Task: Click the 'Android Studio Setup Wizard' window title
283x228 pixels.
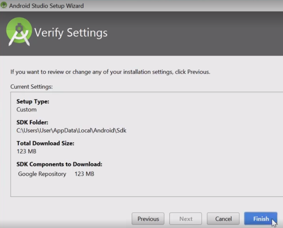Action: pyautogui.click(x=46, y=6)
